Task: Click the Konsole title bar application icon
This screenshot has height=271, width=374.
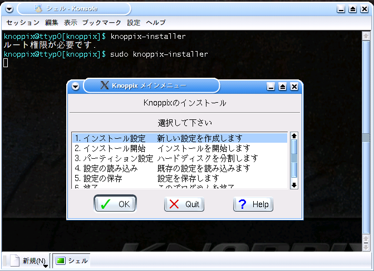Action: click(38, 9)
